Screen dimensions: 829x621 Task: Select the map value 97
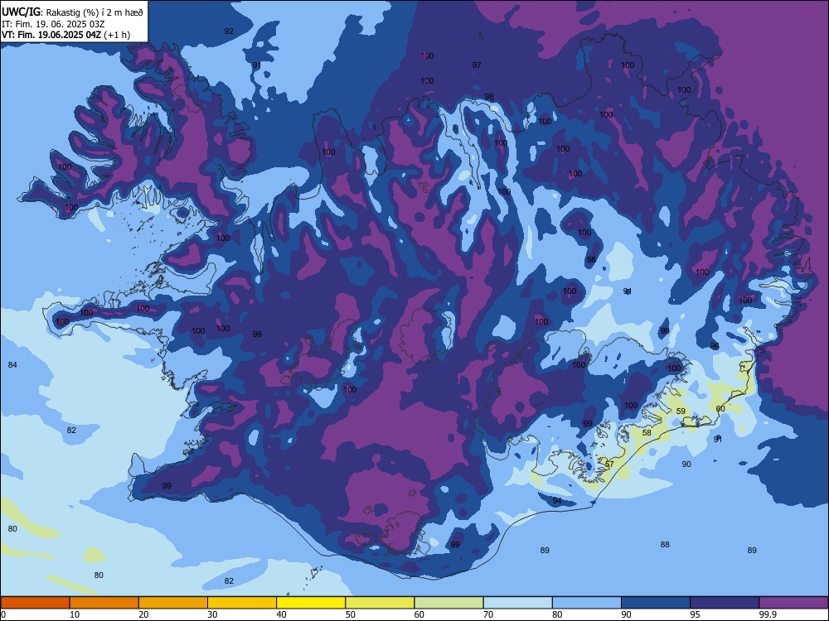(x=477, y=65)
